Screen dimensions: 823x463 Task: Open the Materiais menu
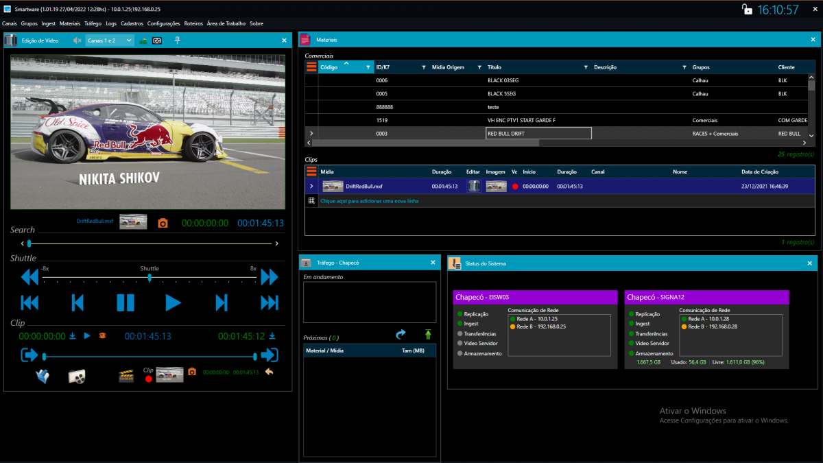click(x=70, y=23)
